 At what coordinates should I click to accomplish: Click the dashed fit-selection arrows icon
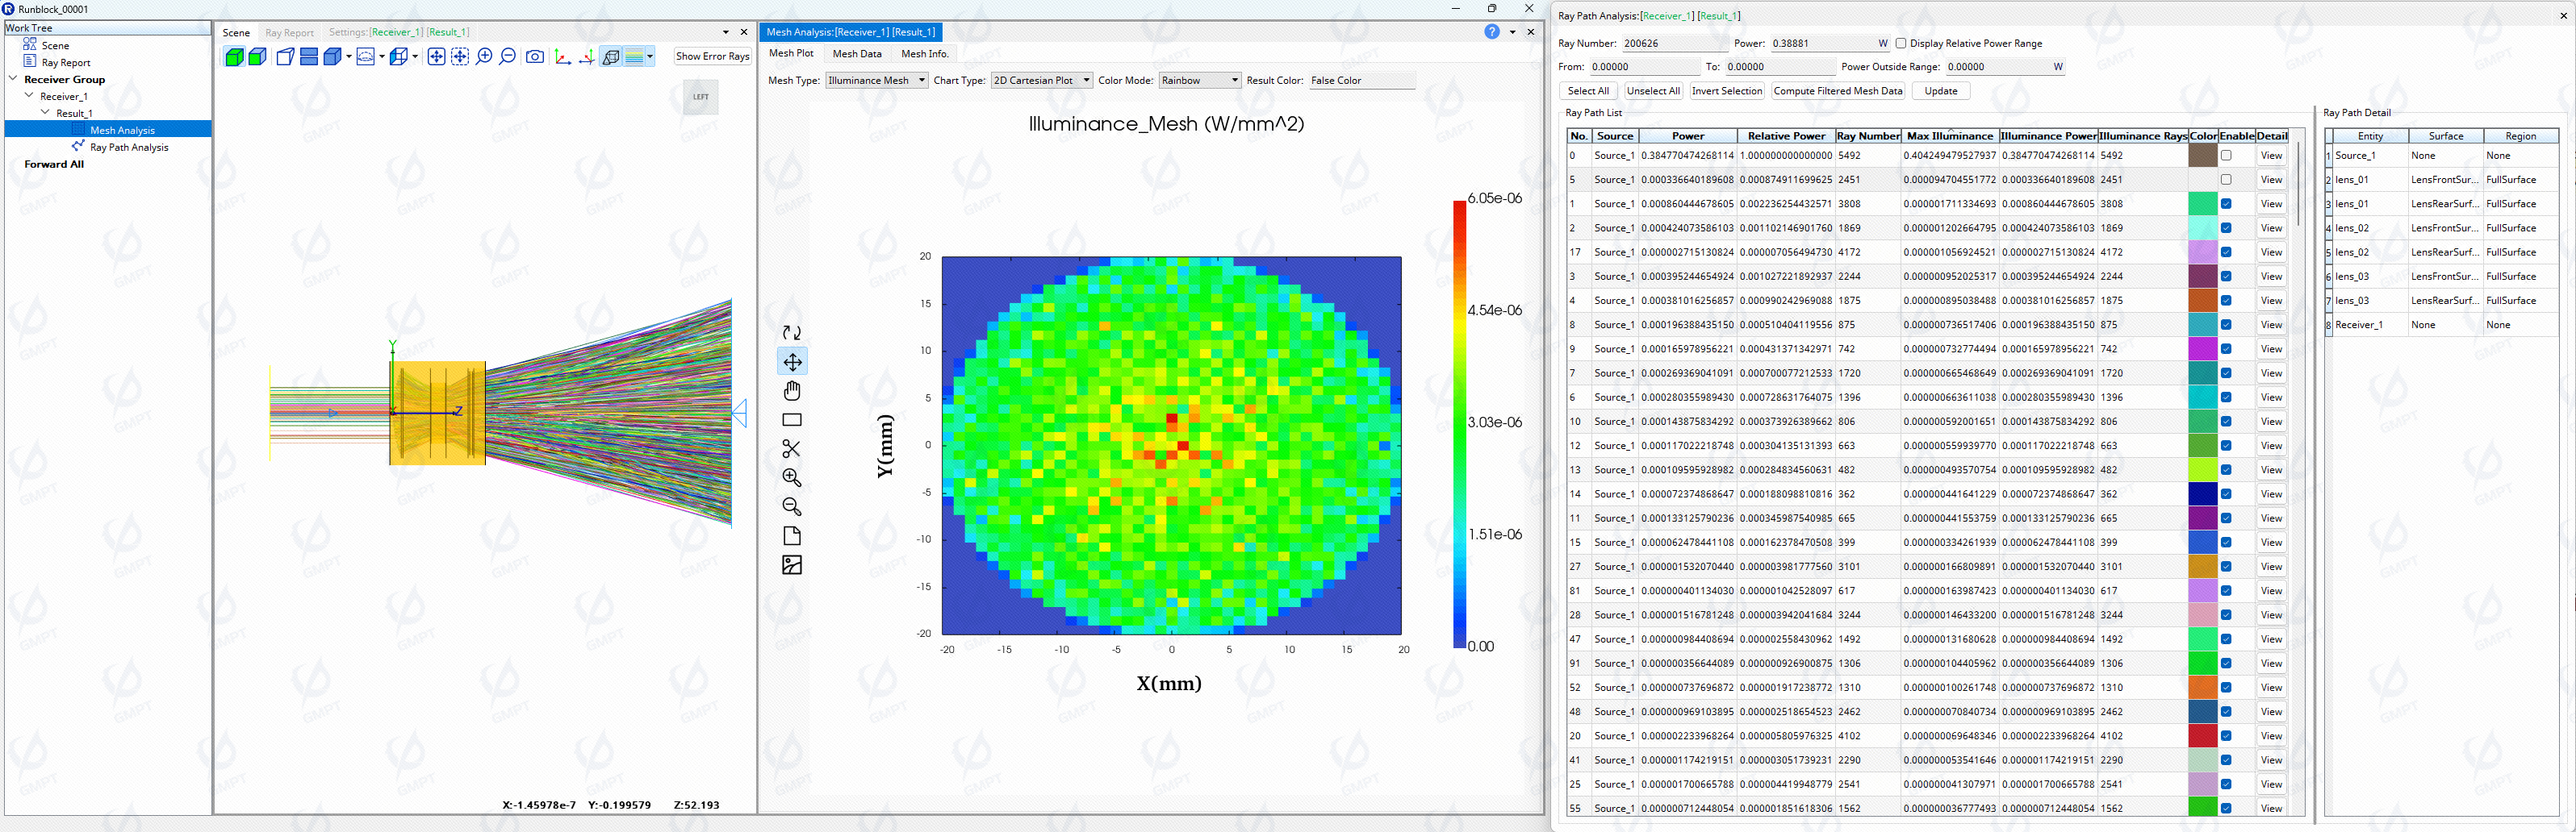click(x=460, y=57)
